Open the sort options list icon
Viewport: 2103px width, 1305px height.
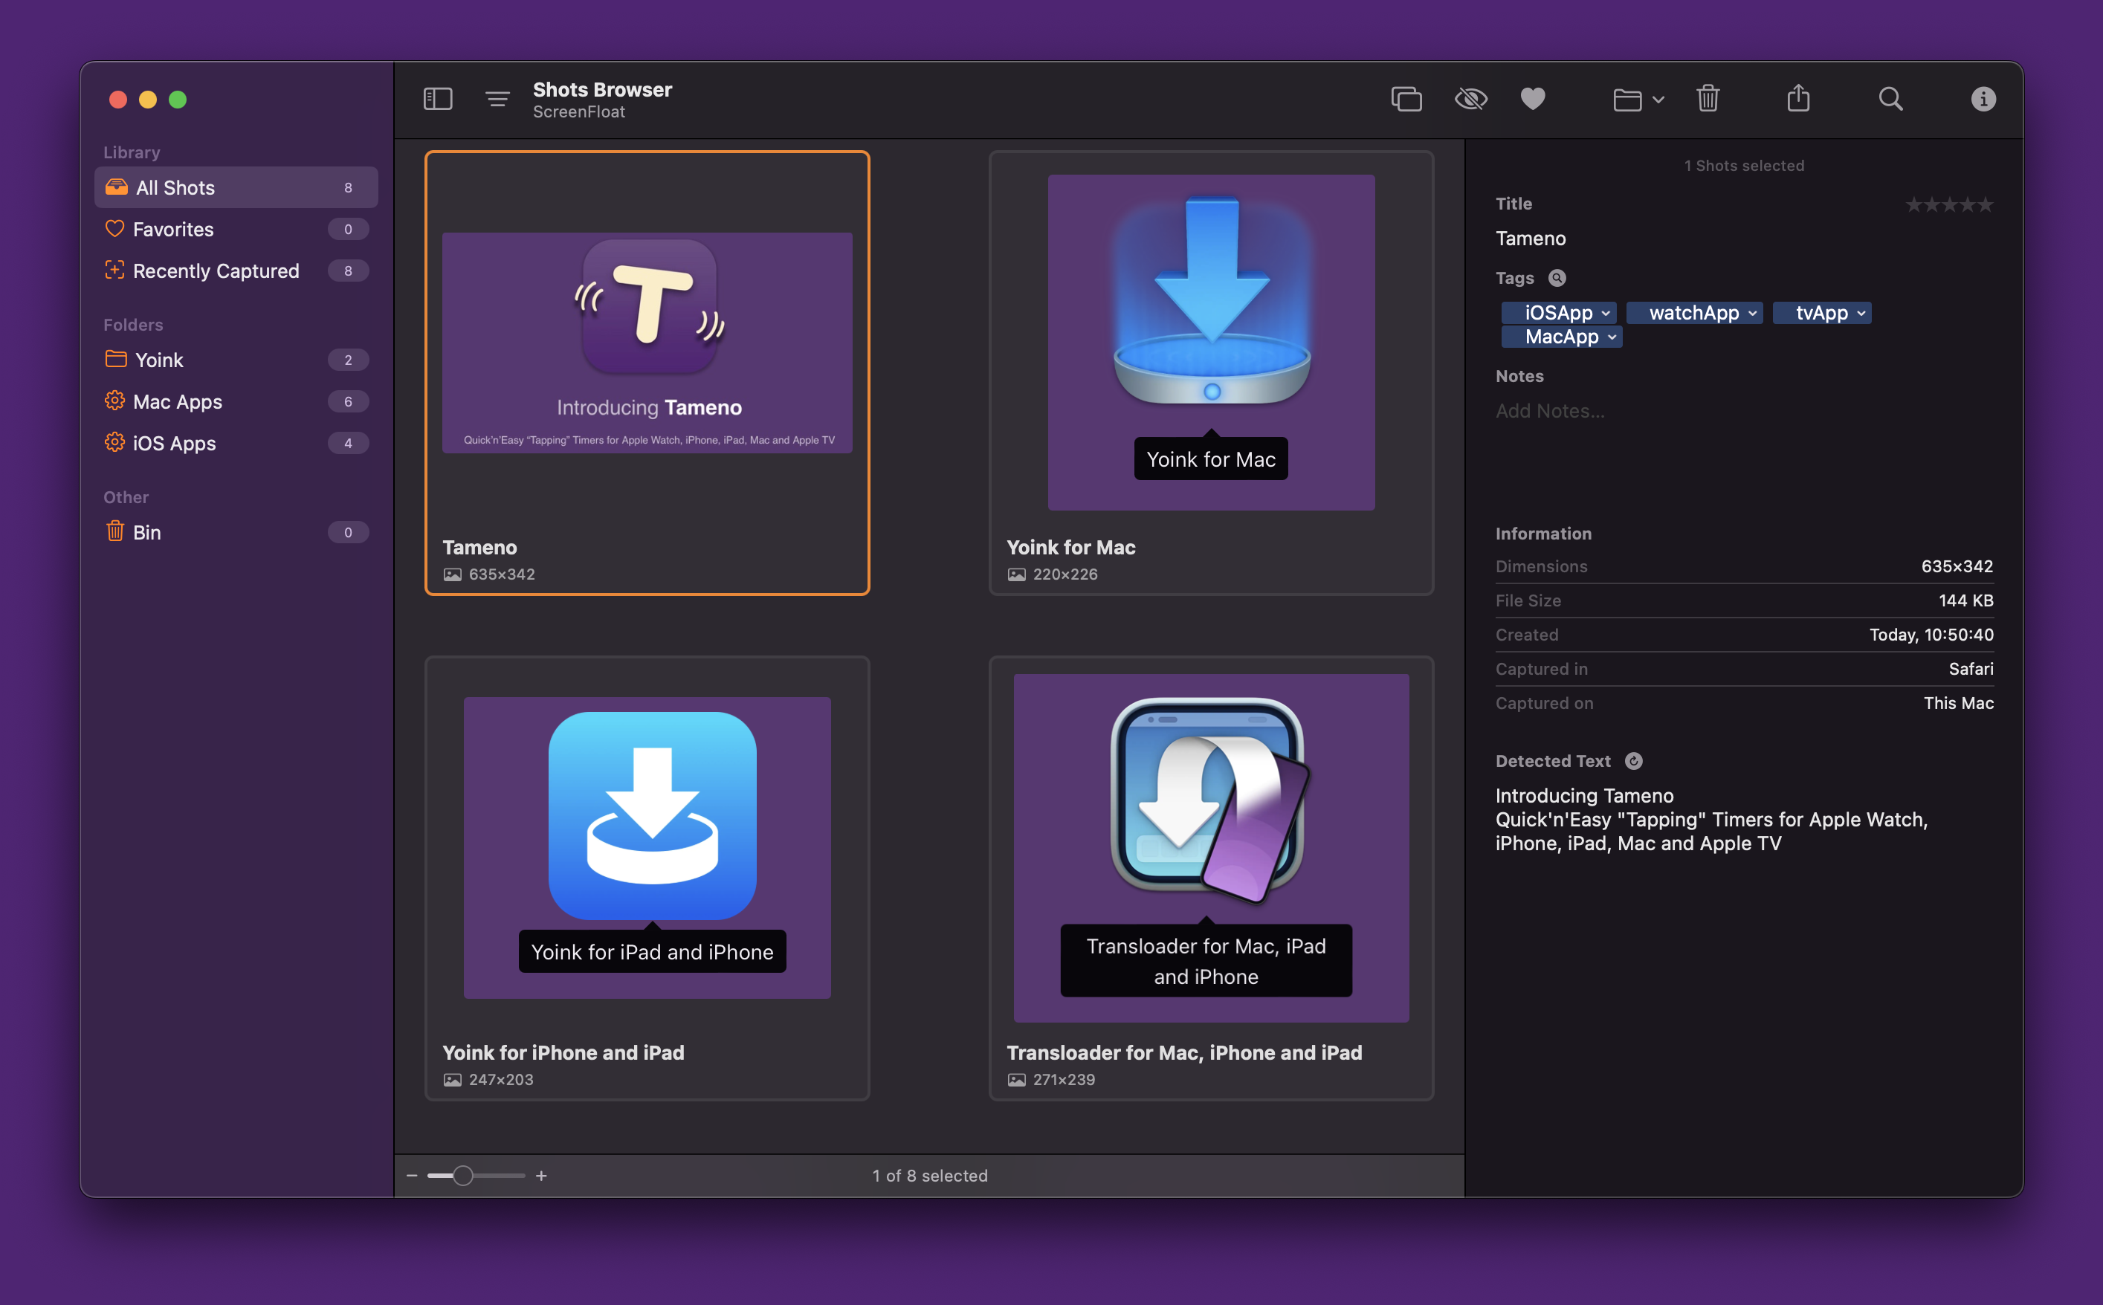497,100
